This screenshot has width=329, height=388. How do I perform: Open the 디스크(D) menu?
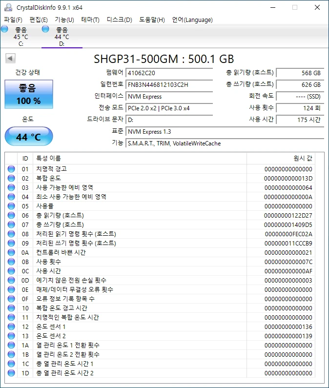(119, 20)
